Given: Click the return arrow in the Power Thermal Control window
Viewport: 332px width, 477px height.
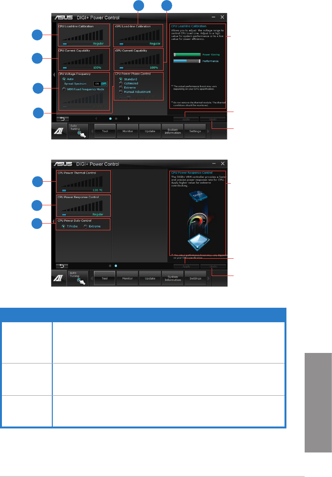Looking at the screenshot, I should click(x=62, y=266).
